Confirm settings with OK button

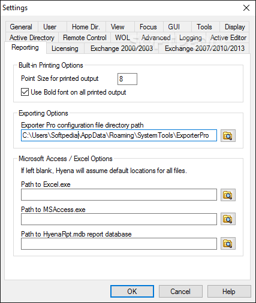[132, 291]
